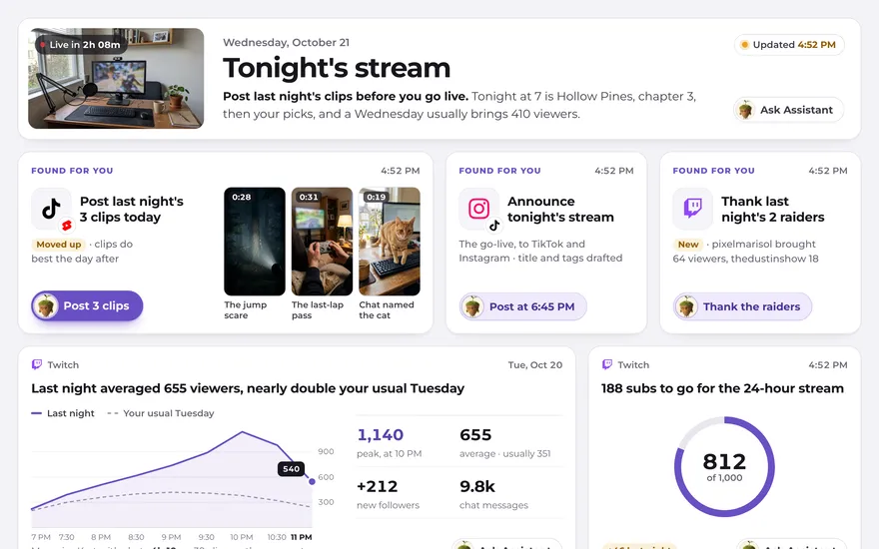Click the red YouTube Shorts badge icon
This screenshot has width=879, height=549.
pos(67,226)
